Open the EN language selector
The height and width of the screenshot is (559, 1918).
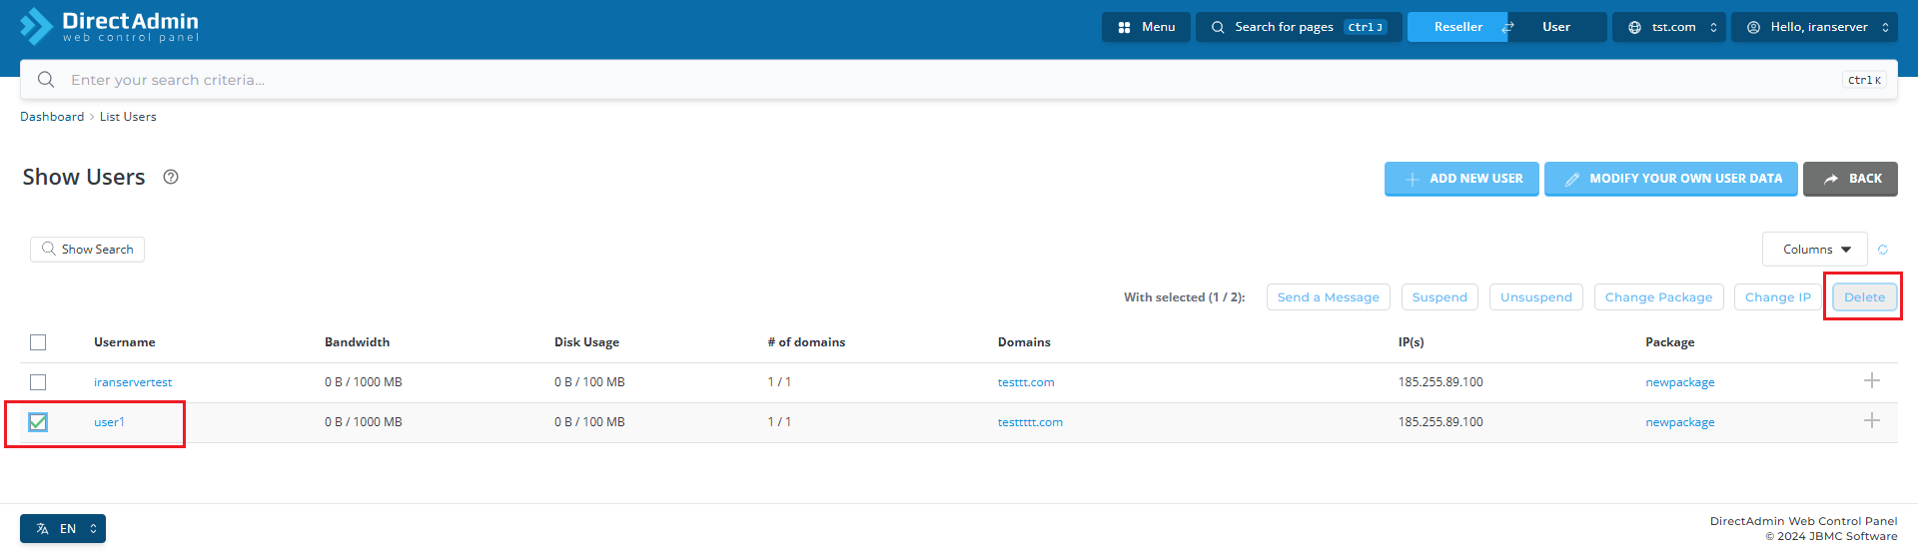point(63,529)
